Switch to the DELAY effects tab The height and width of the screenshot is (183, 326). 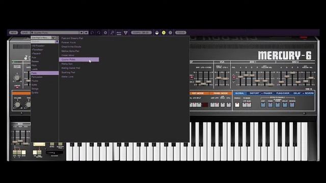tap(296, 94)
